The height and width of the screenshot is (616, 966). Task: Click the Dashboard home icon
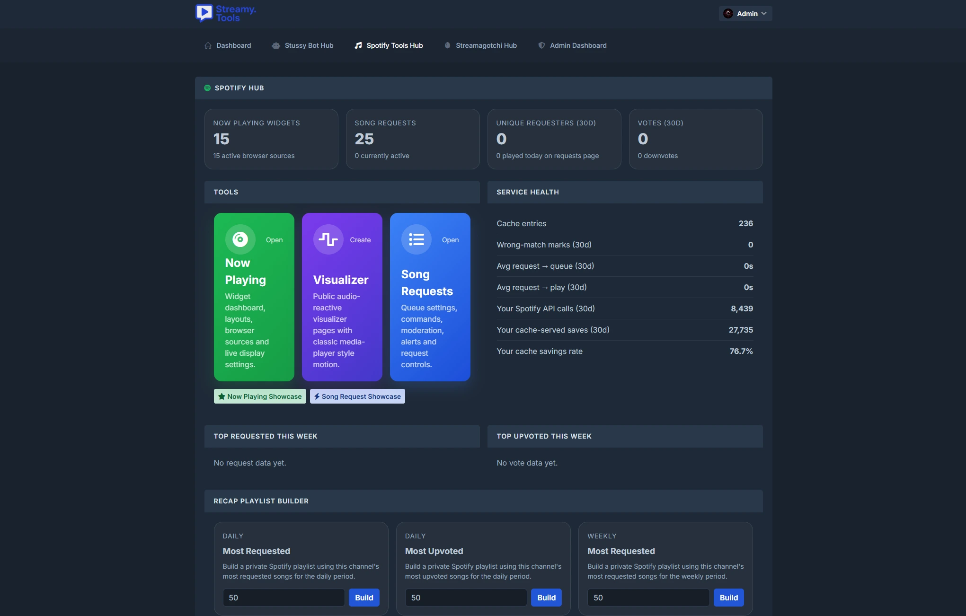[208, 45]
